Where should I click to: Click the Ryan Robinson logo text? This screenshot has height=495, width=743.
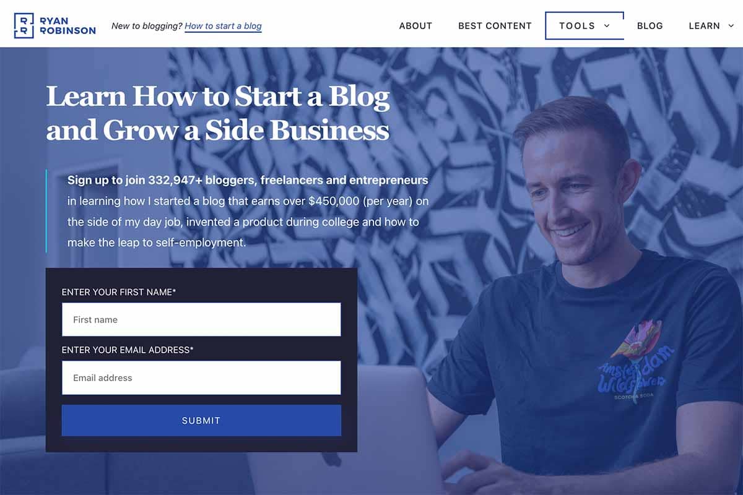point(67,25)
